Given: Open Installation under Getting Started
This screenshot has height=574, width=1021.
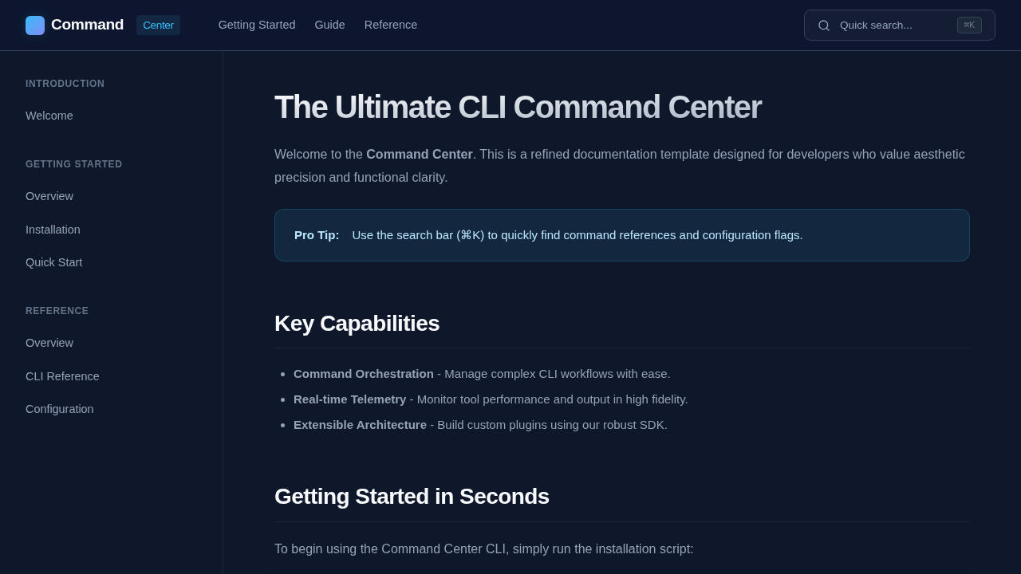Looking at the screenshot, I should tap(53, 230).
